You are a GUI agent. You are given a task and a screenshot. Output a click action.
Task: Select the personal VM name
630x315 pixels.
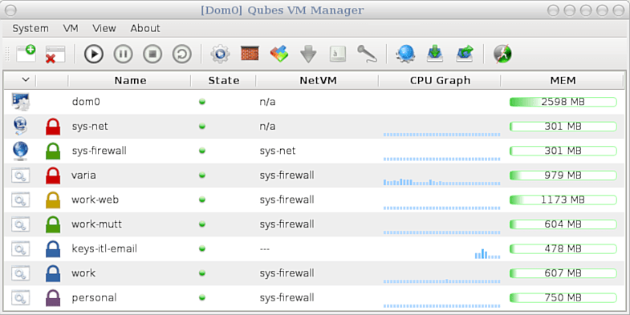95,297
